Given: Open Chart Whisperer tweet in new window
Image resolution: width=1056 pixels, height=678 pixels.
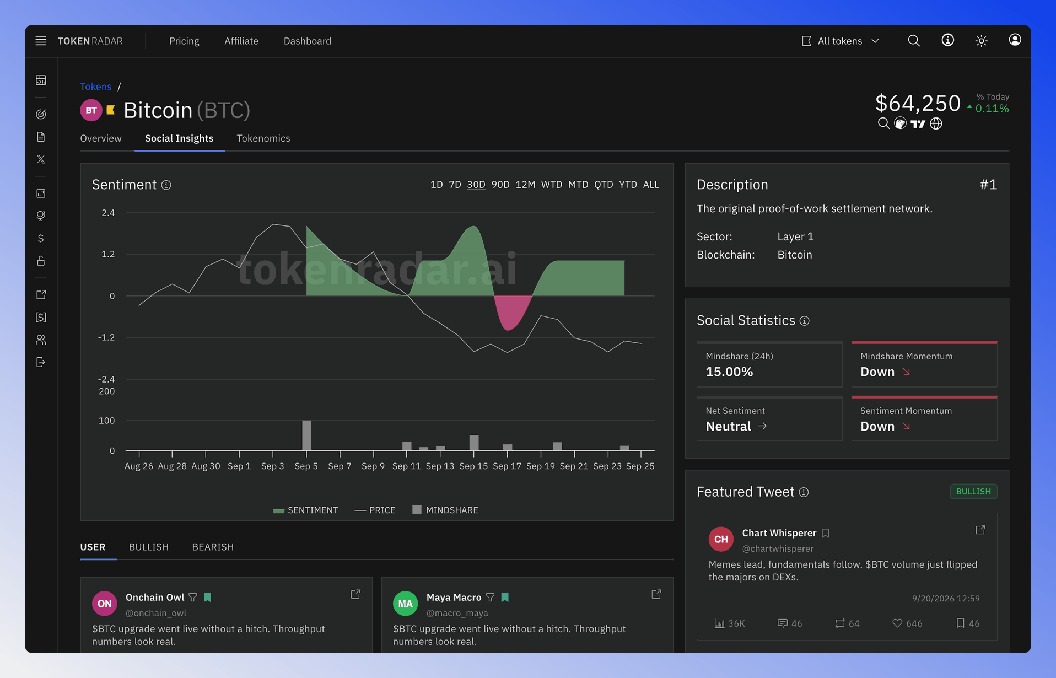Looking at the screenshot, I should click(x=980, y=530).
